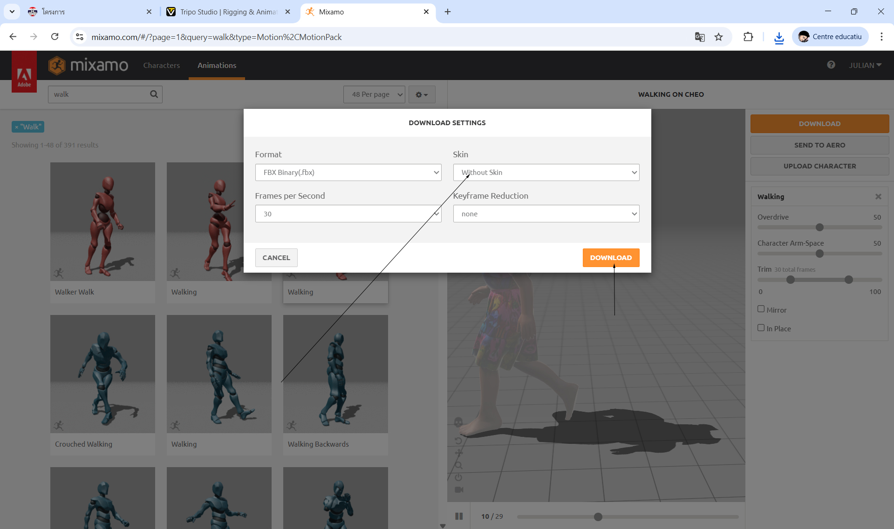Open the Keyframe Reduction dropdown
This screenshot has height=529, width=894.
coord(546,214)
